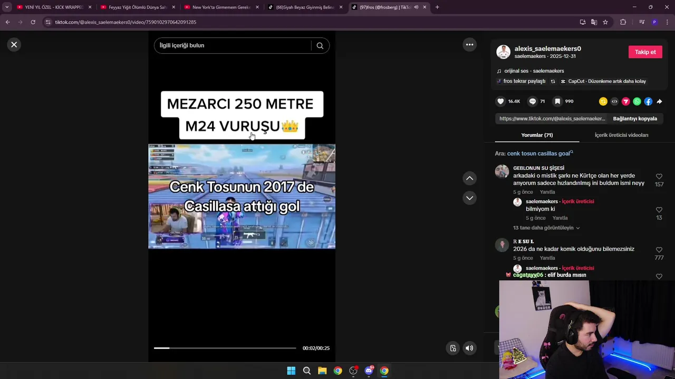Toggle auto-scroll icon beside volume
The image size is (675, 379).
[x=452, y=348]
